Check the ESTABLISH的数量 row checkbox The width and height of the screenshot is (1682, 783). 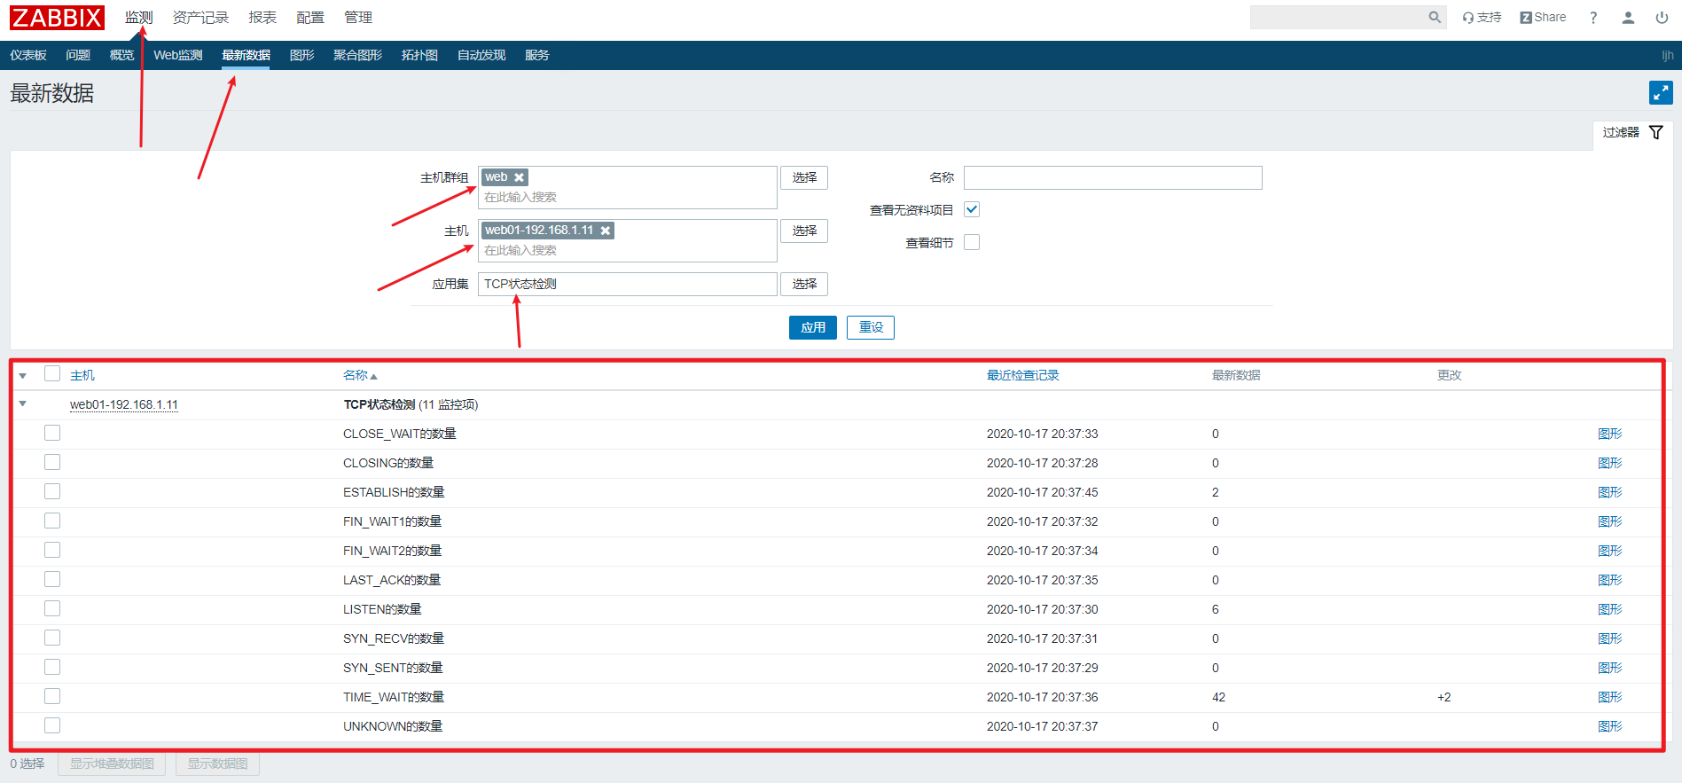coord(52,491)
